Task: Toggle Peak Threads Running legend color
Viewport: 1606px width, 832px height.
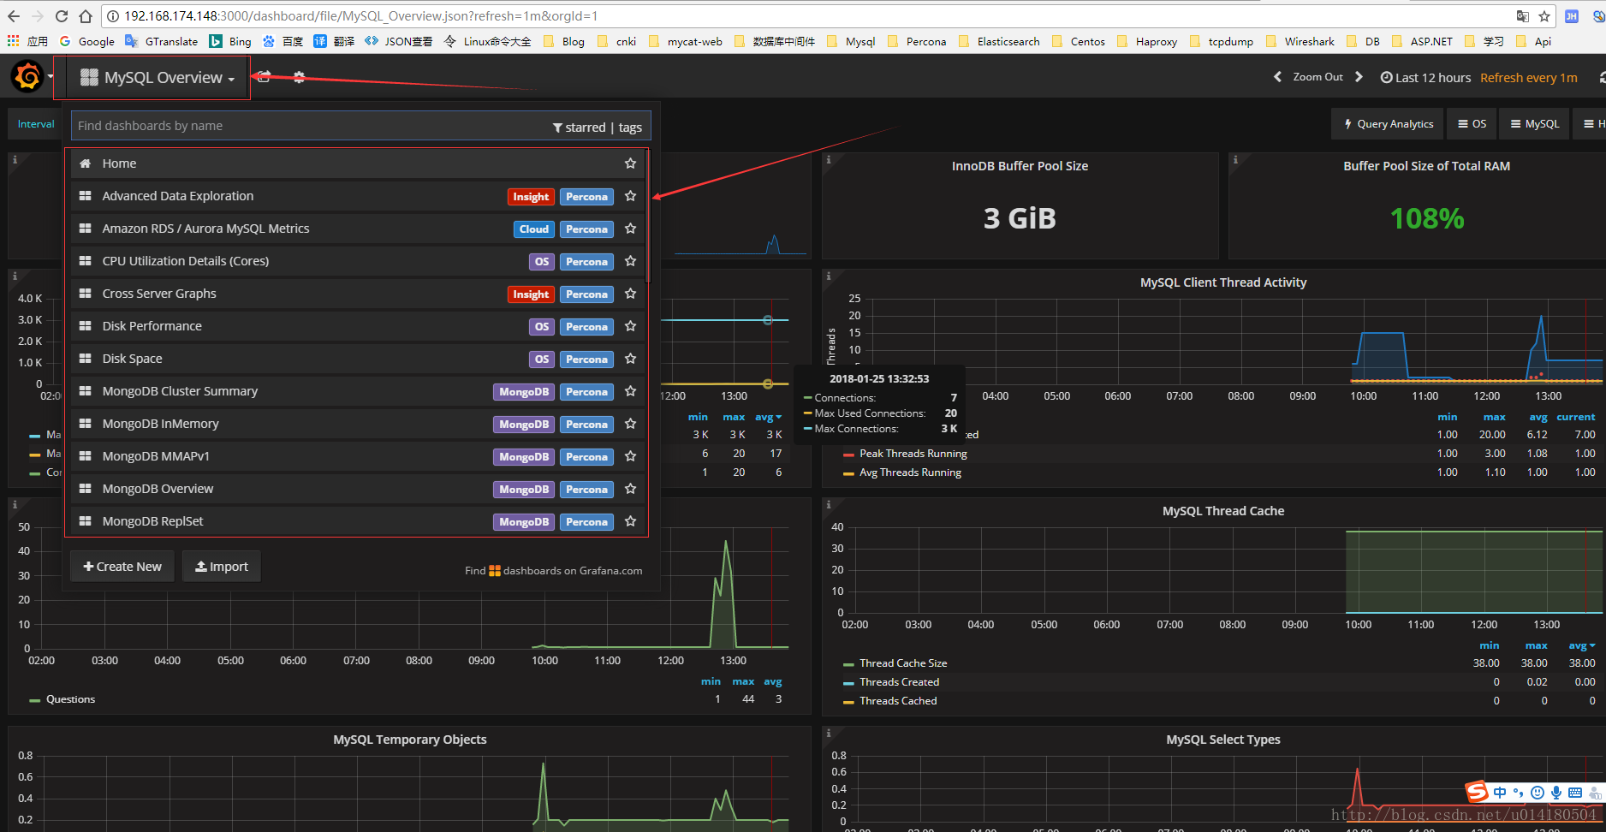Action: click(848, 455)
